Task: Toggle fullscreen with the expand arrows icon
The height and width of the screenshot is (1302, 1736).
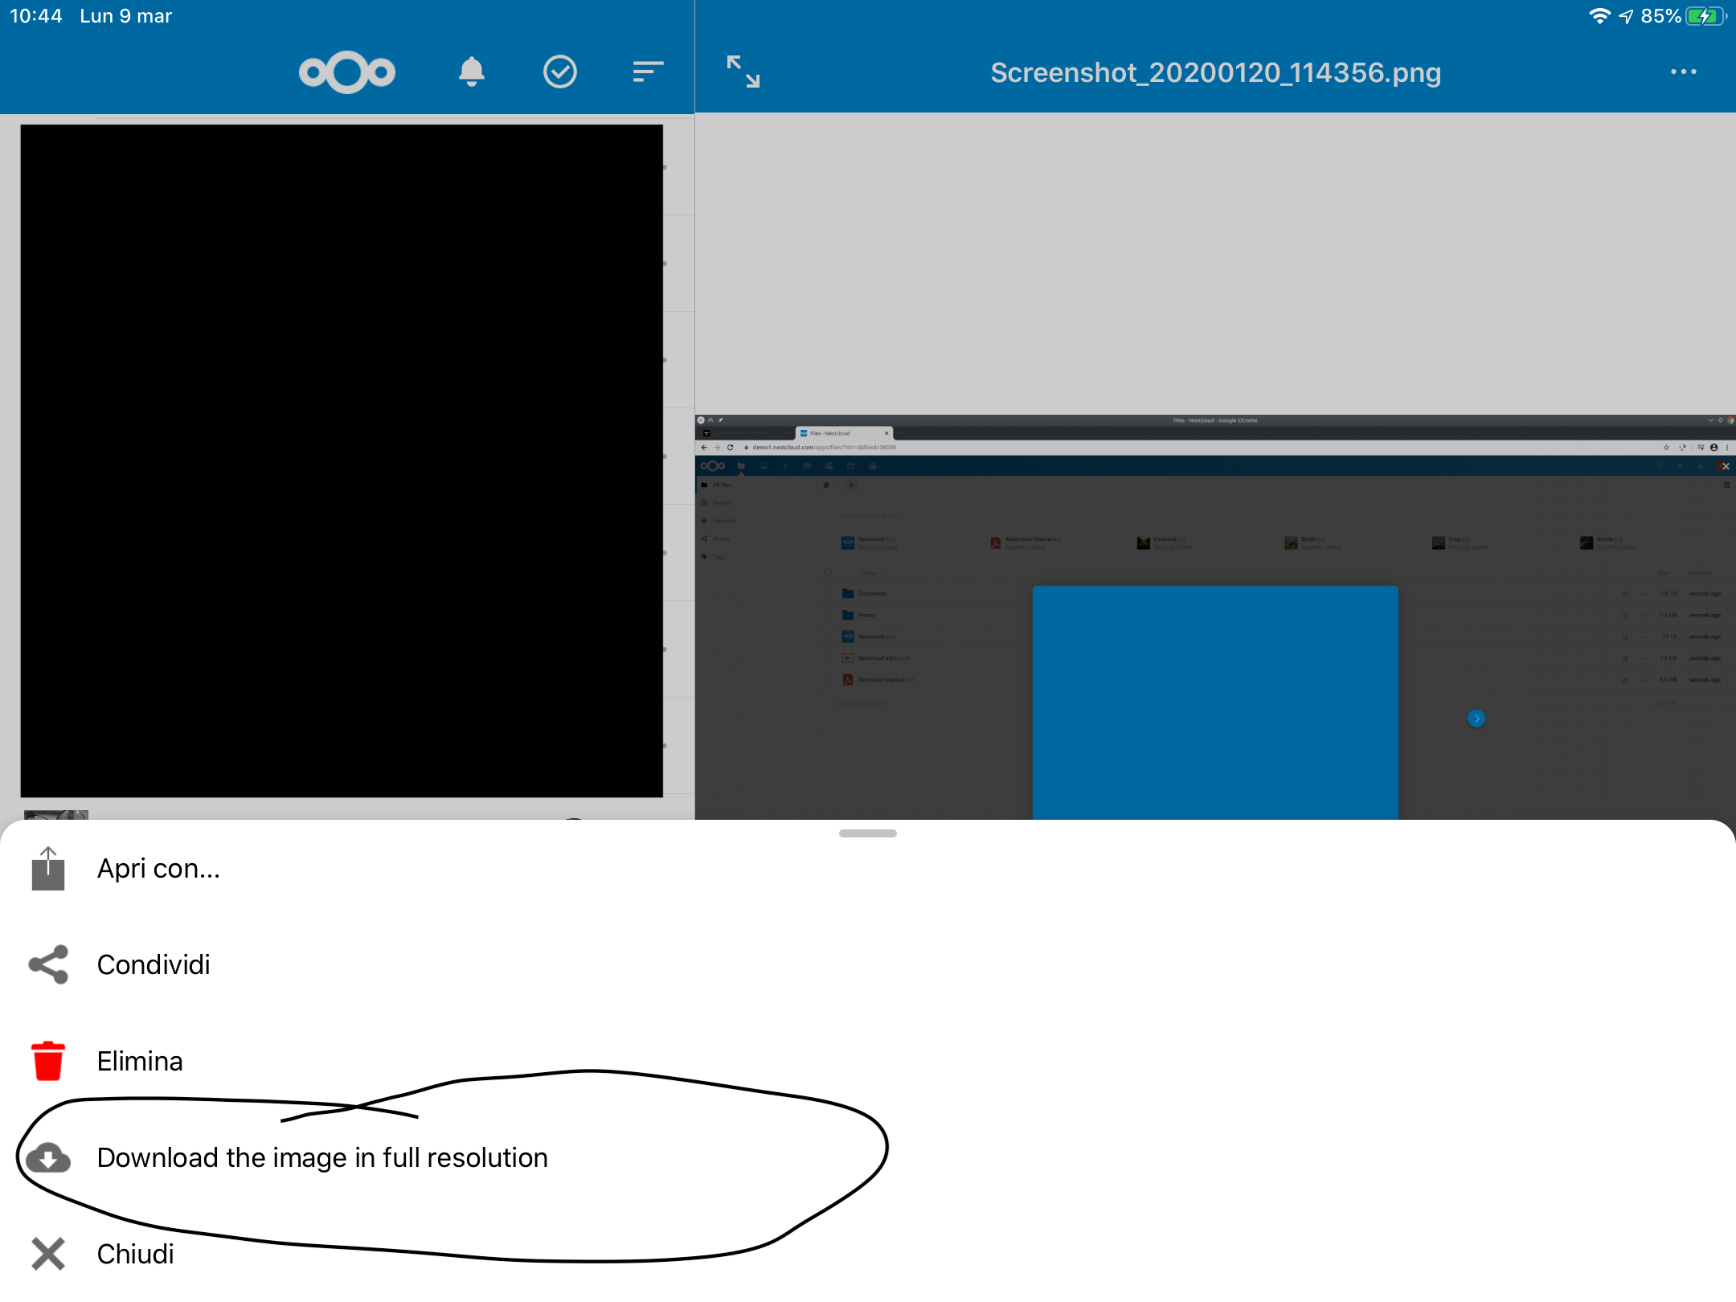Action: 743,72
